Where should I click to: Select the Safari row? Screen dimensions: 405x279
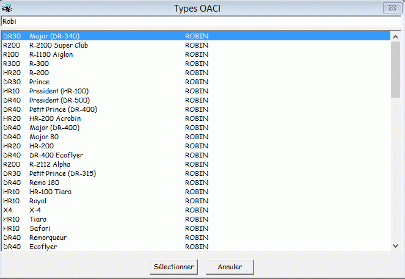coord(196,228)
